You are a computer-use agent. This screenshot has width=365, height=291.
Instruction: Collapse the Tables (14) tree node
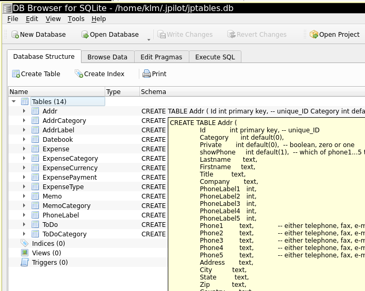pyautogui.click(x=13, y=101)
